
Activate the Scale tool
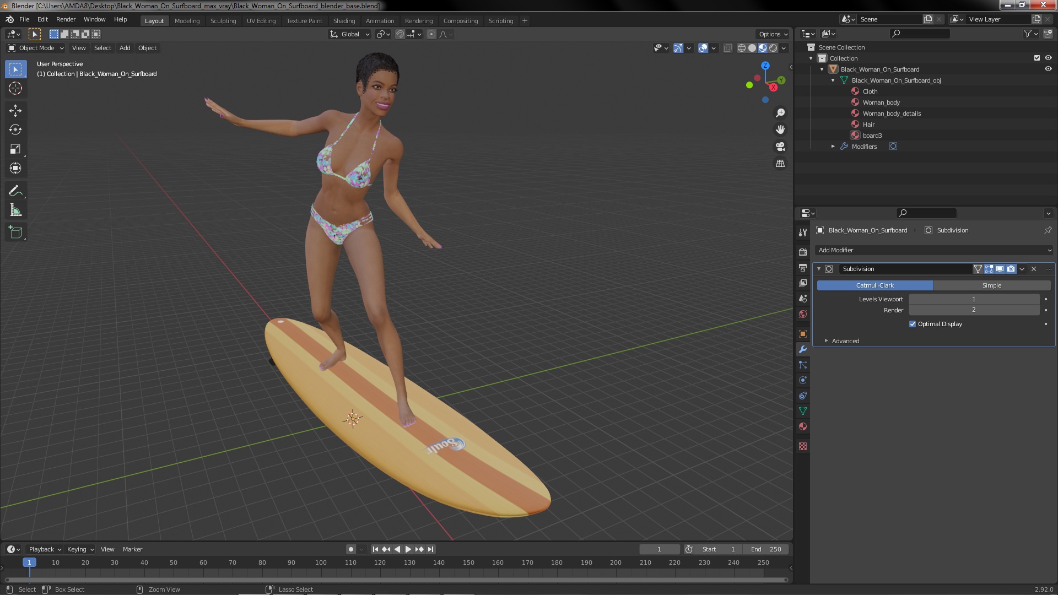[15, 149]
